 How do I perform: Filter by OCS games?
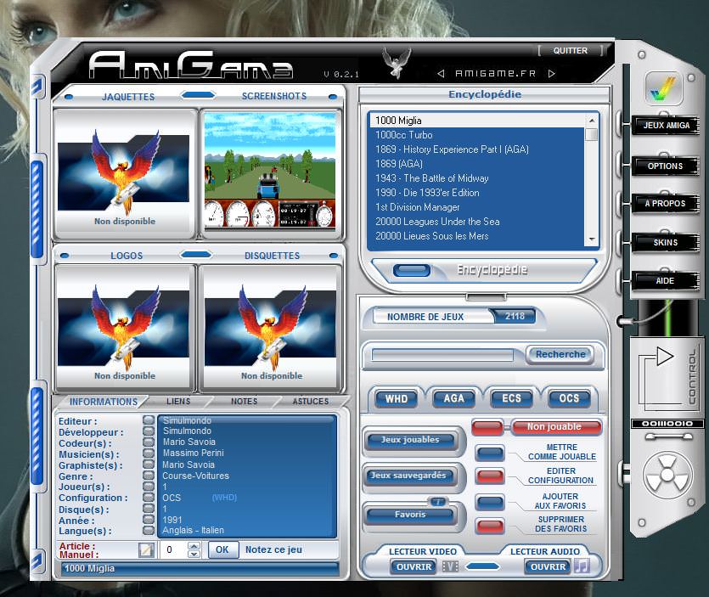[569, 398]
